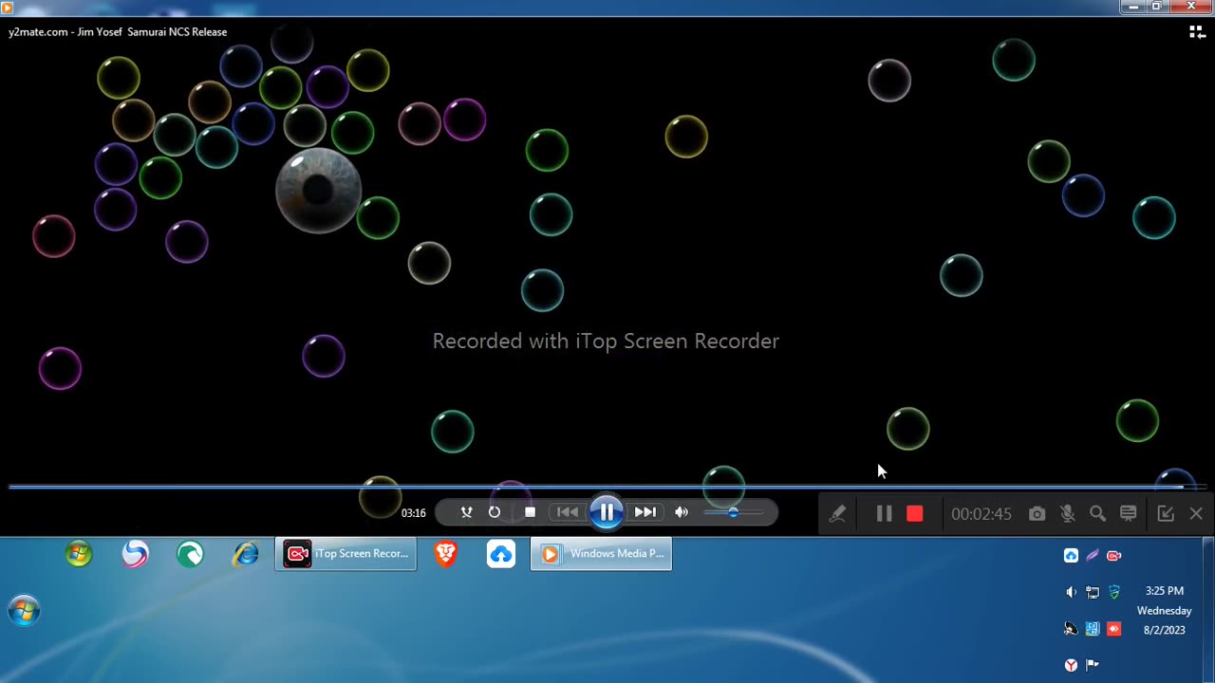Open the red arrow tray icon
1215x683 pixels.
(1114, 629)
